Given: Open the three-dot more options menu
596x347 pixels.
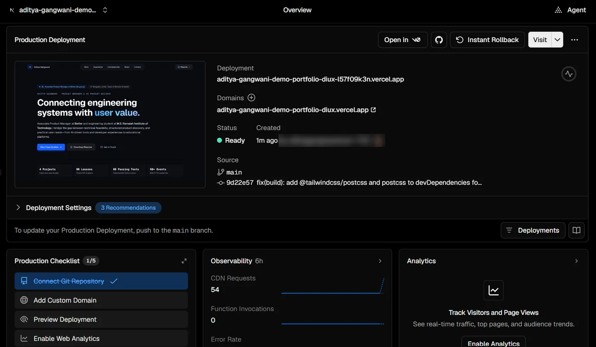Looking at the screenshot, I should pyautogui.click(x=575, y=40).
